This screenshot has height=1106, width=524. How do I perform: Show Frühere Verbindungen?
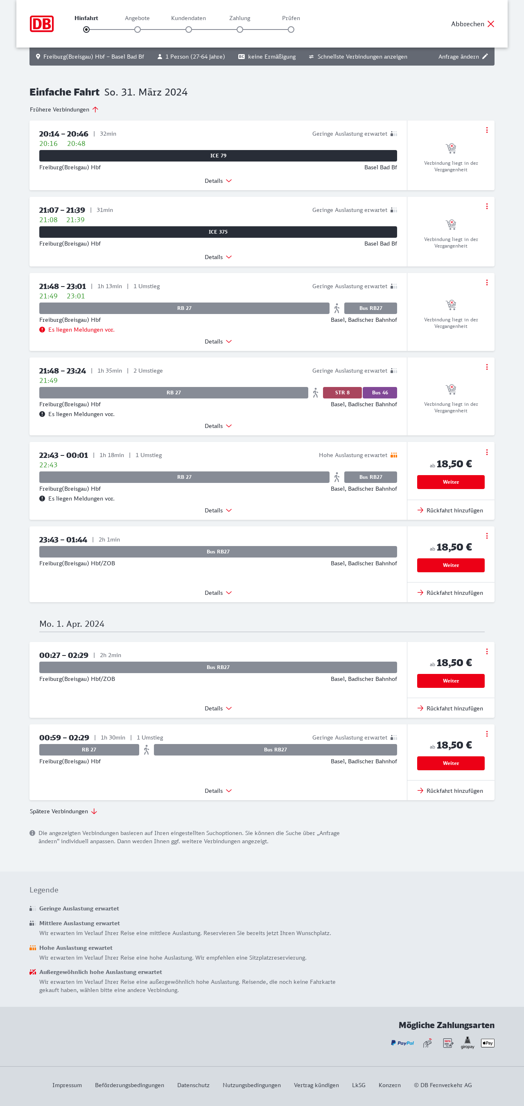point(64,109)
